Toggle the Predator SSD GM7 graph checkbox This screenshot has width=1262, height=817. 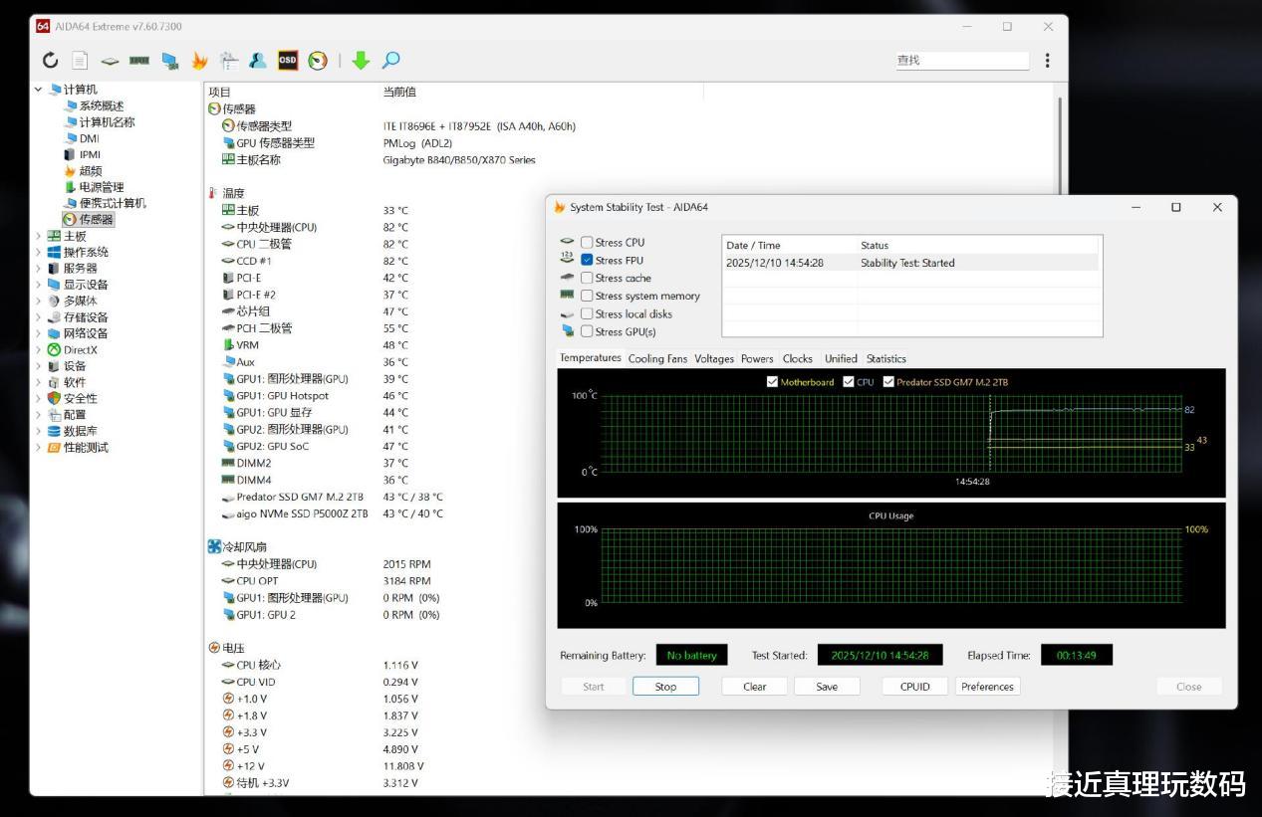coord(888,382)
